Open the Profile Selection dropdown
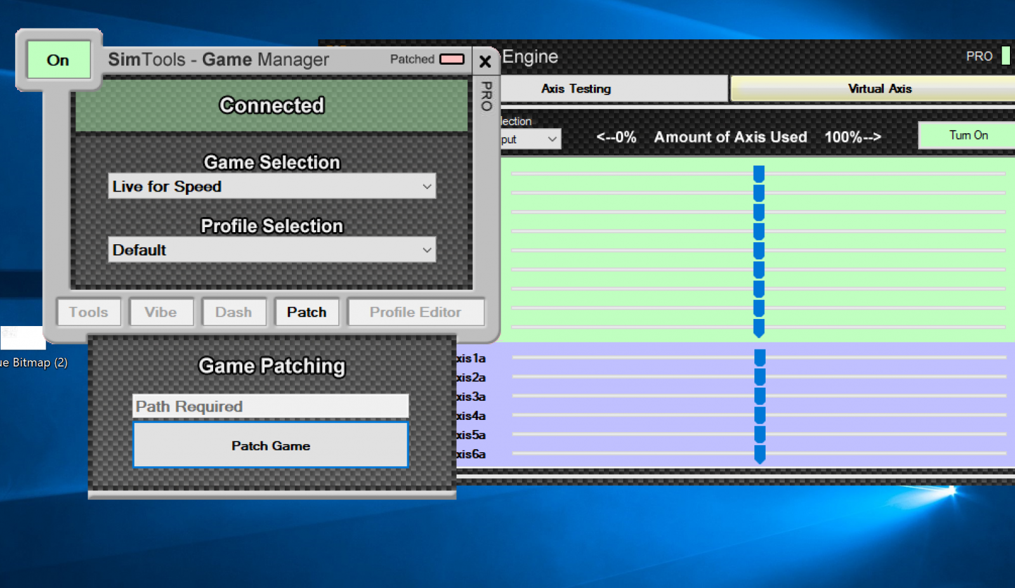The image size is (1015, 588). (272, 250)
